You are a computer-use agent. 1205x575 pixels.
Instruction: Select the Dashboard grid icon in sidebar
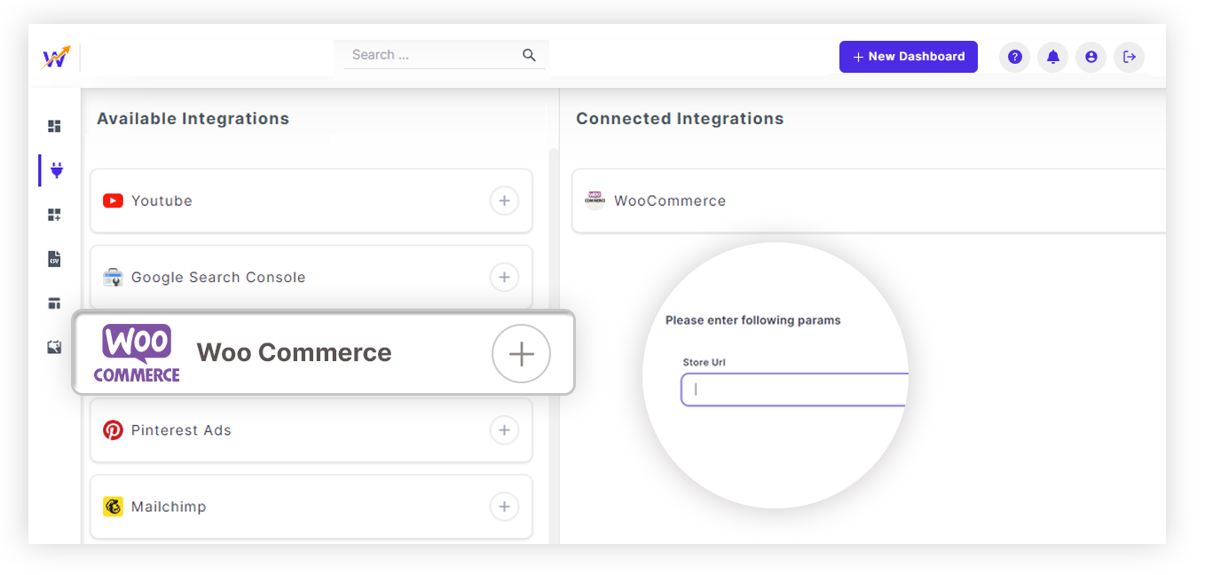click(x=54, y=126)
